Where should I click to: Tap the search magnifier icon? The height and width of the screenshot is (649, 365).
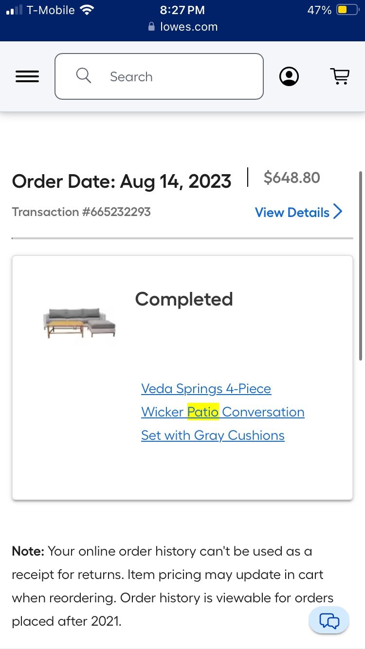pyautogui.click(x=84, y=75)
